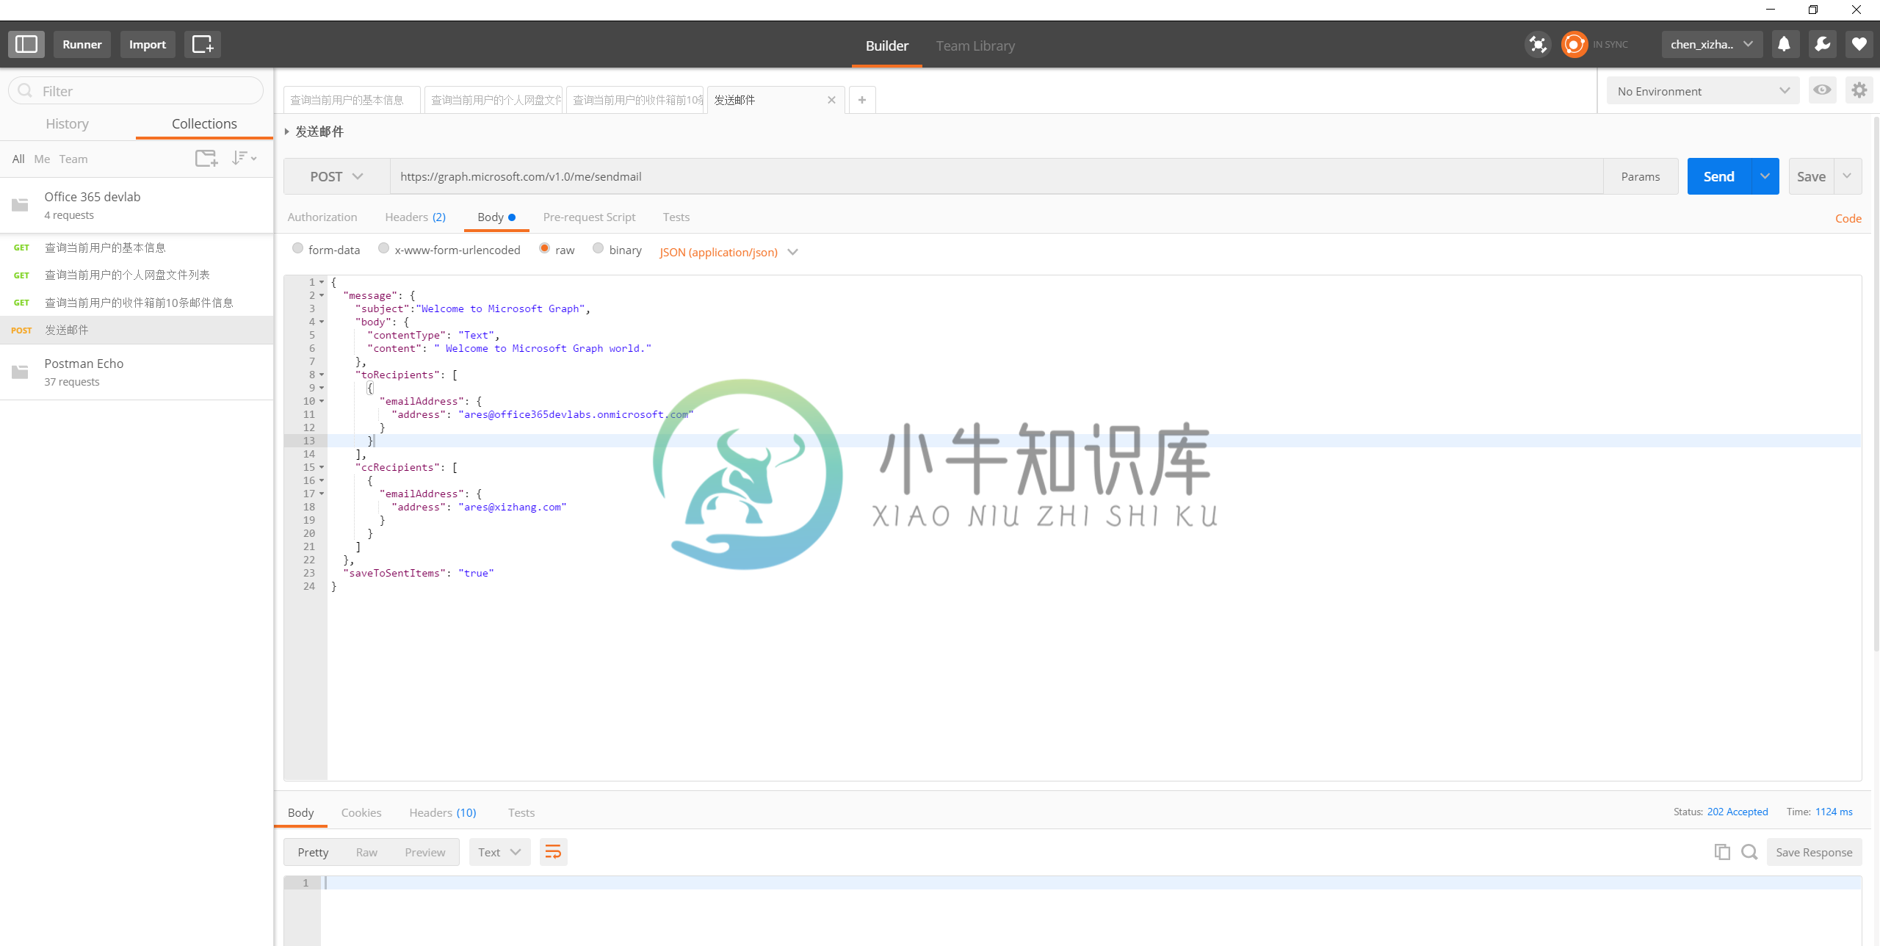
Task: Open JSON (application/json) type dropdown
Action: [x=728, y=252]
